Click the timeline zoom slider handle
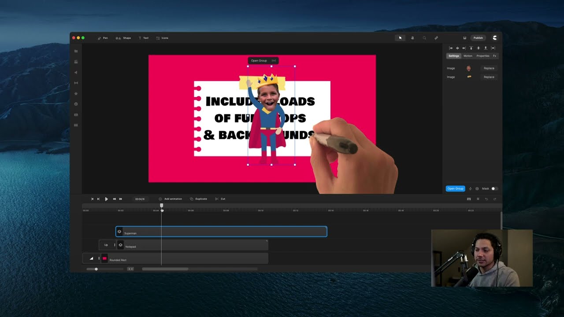Viewport: 564px width, 317px height. click(96, 269)
